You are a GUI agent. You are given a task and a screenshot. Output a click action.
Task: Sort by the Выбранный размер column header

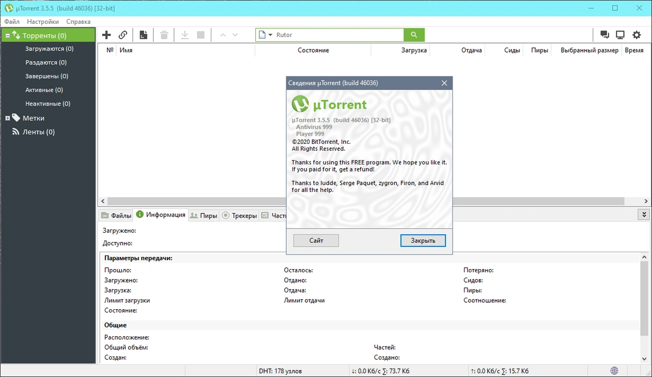586,50
